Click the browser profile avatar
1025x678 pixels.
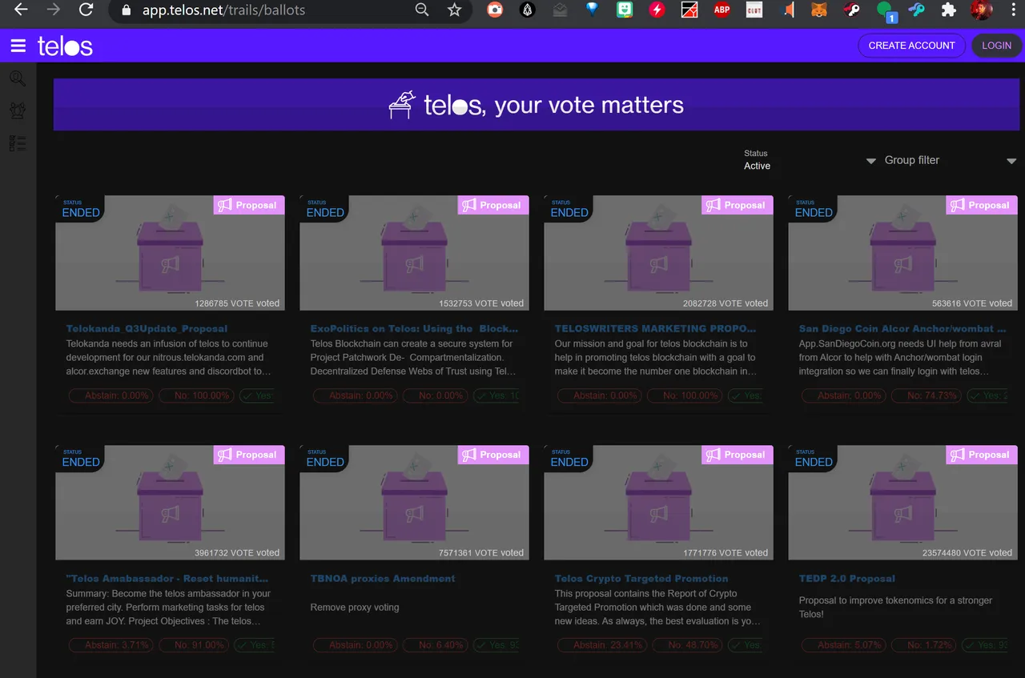click(981, 10)
